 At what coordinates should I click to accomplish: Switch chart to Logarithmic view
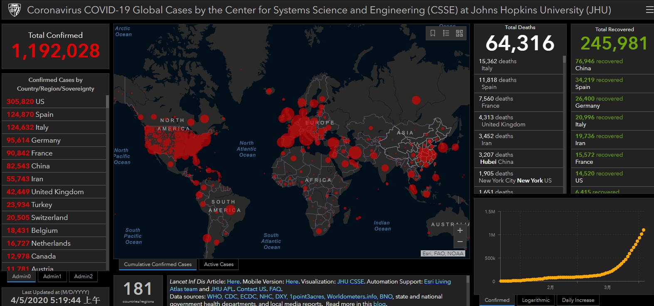[536, 300]
